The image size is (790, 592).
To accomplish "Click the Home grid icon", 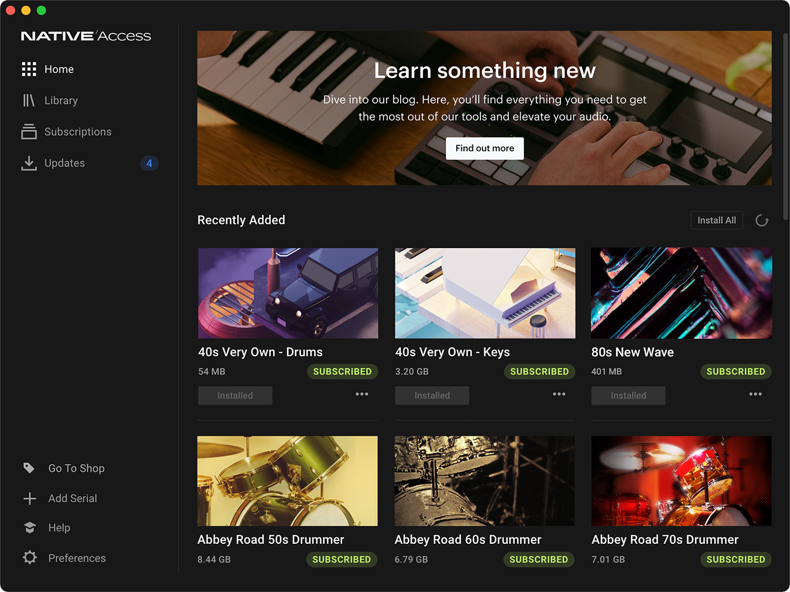I will (29, 69).
